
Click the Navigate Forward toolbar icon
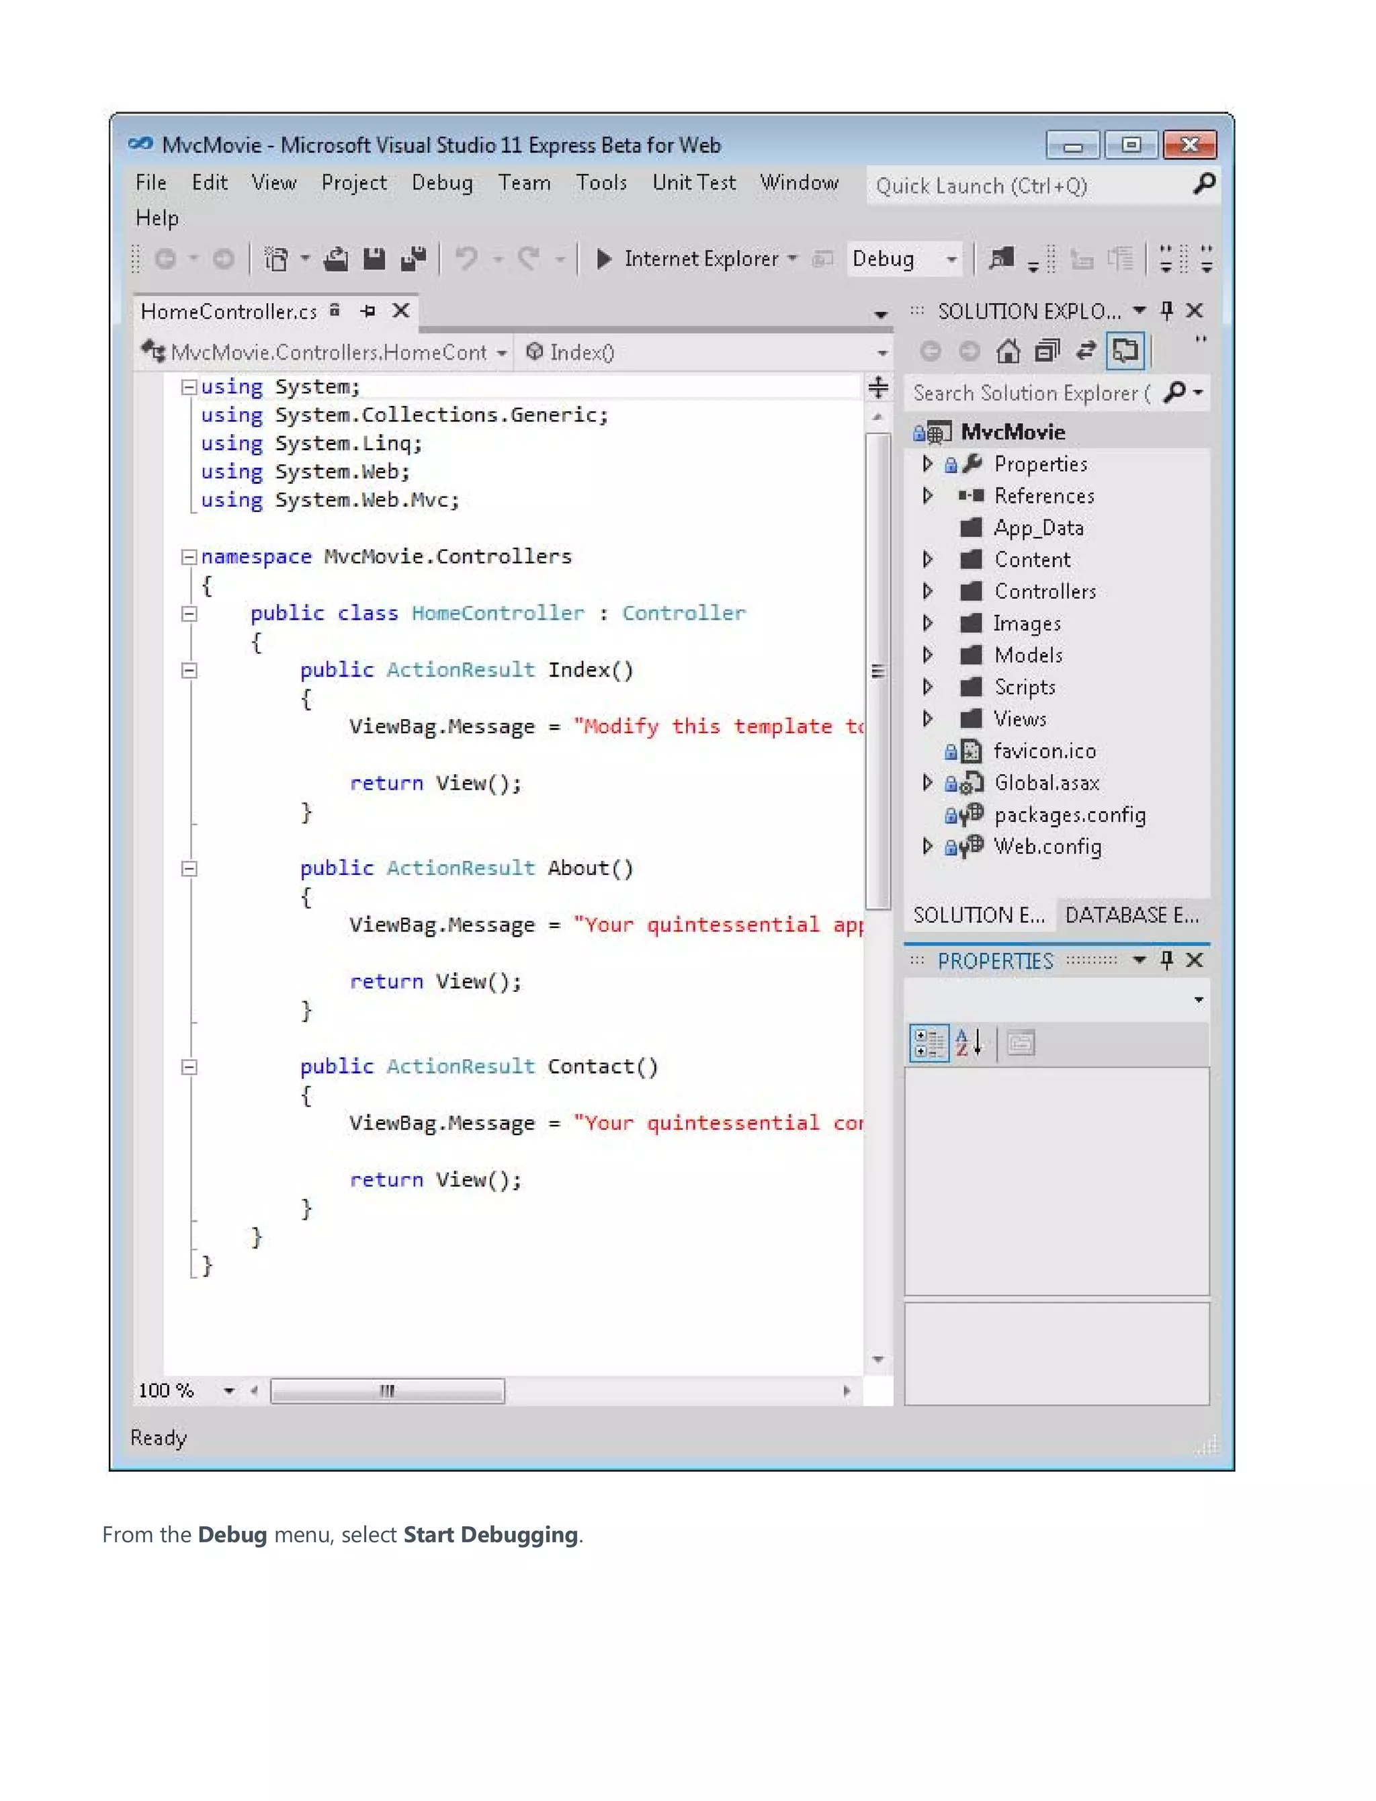(223, 259)
